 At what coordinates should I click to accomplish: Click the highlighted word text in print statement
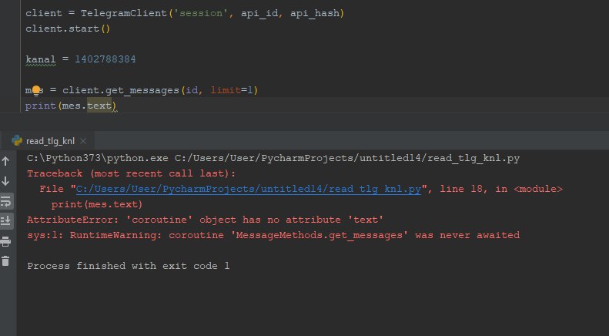[99, 106]
